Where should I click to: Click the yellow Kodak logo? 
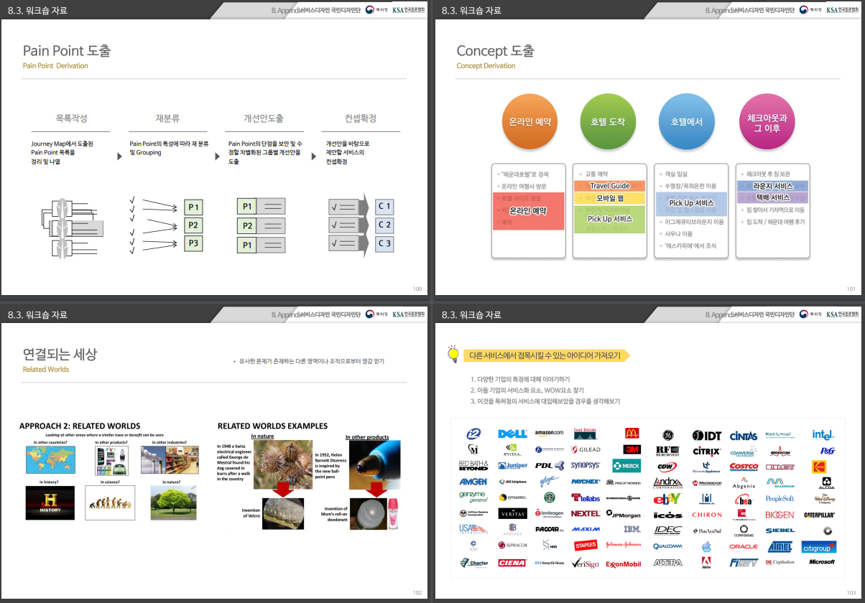[819, 467]
